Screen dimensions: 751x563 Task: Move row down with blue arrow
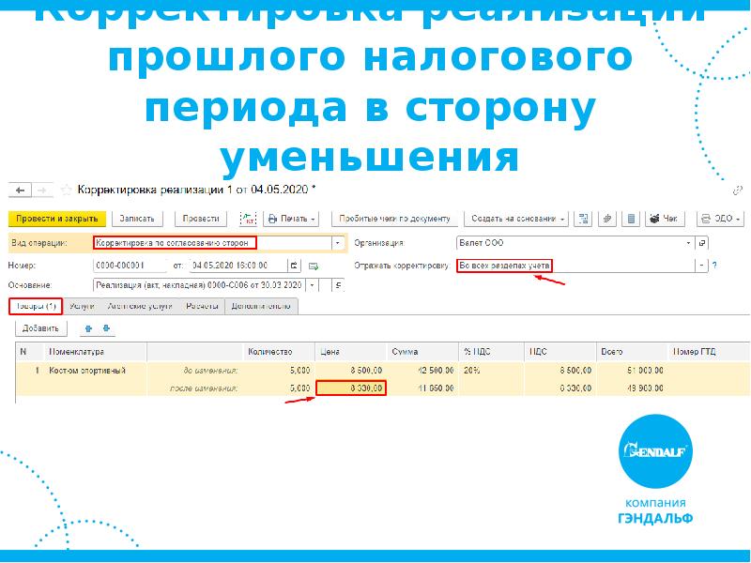(106, 328)
